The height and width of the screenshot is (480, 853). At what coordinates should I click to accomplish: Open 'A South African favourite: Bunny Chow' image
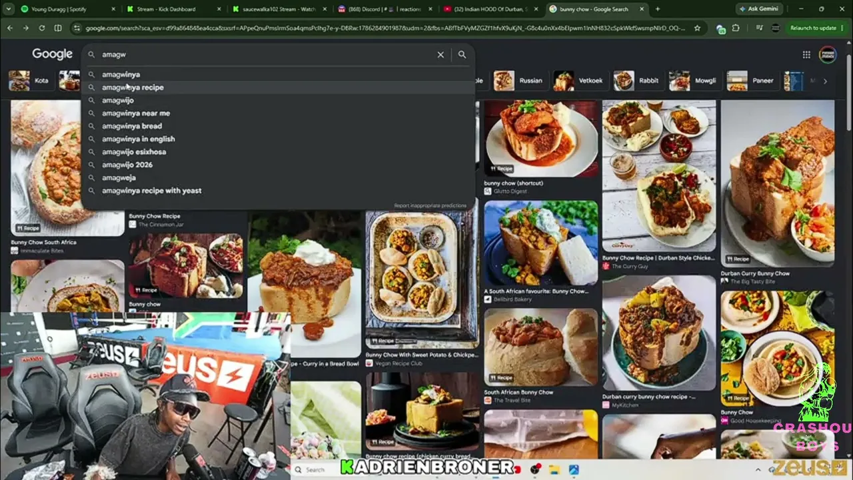pyautogui.click(x=541, y=243)
